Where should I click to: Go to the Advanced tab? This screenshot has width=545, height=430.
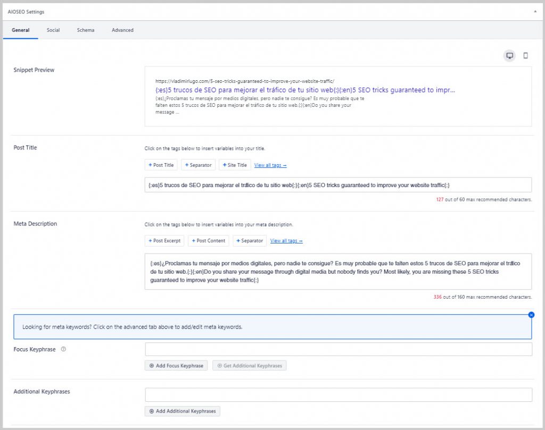coord(122,30)
